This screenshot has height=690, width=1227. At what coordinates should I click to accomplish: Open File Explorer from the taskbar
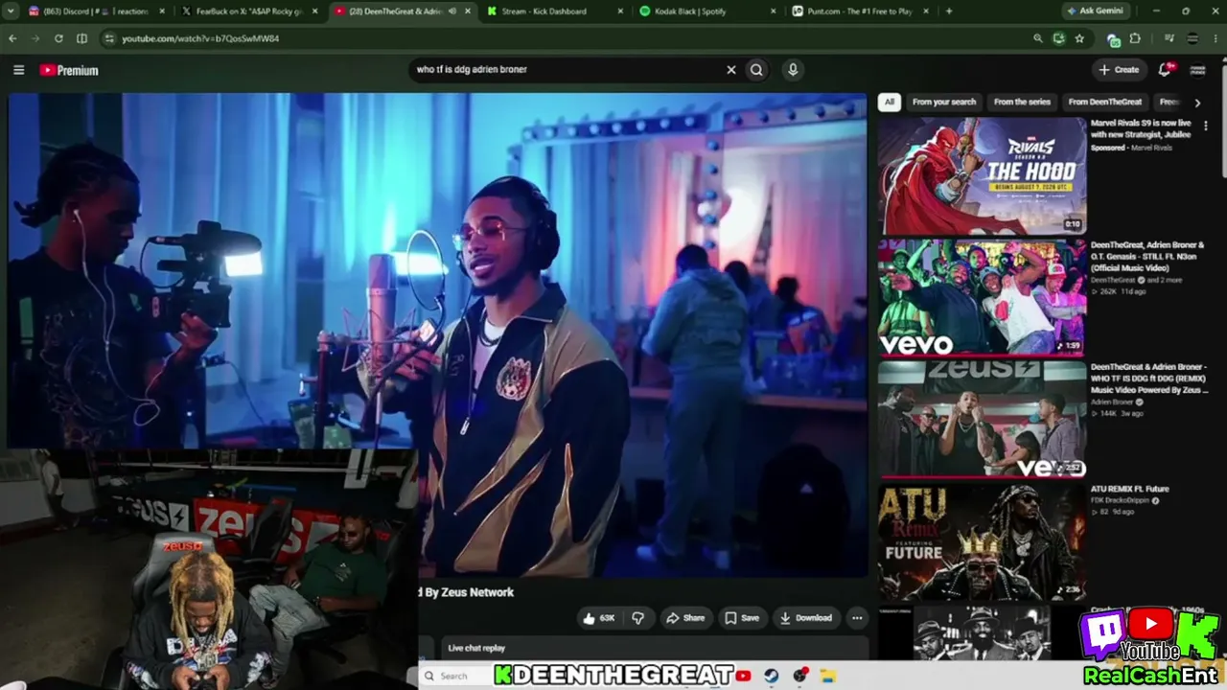coord(828,676)
